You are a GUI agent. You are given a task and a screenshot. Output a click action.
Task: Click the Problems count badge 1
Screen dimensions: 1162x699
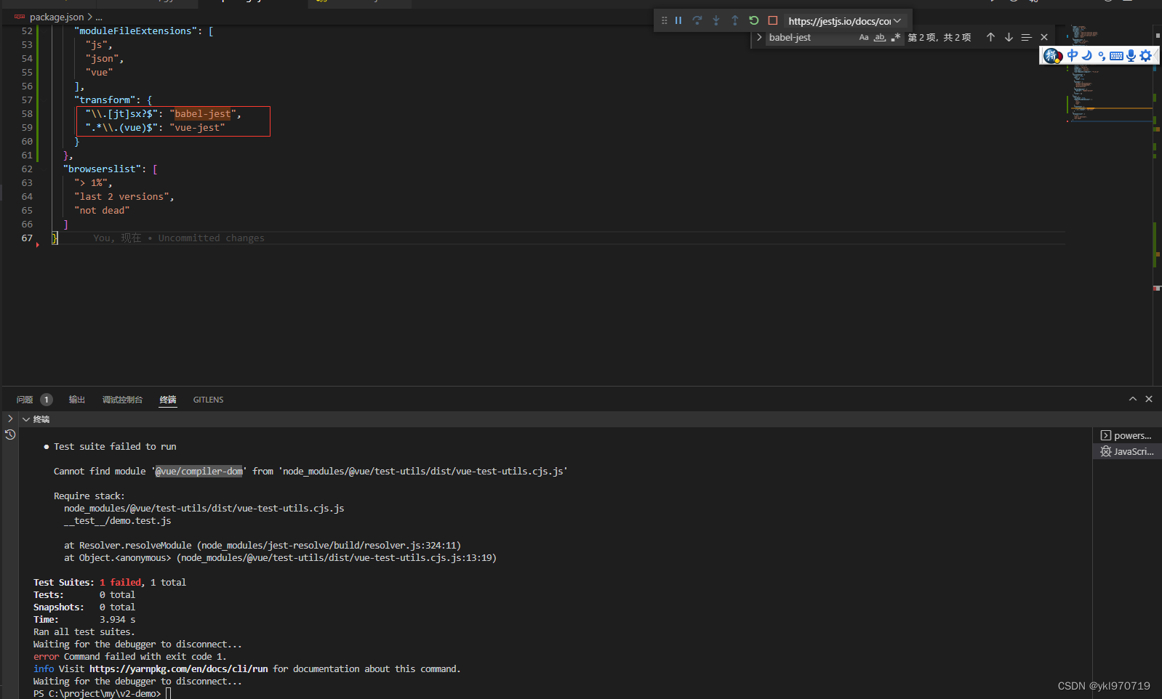tap(46, 400)
